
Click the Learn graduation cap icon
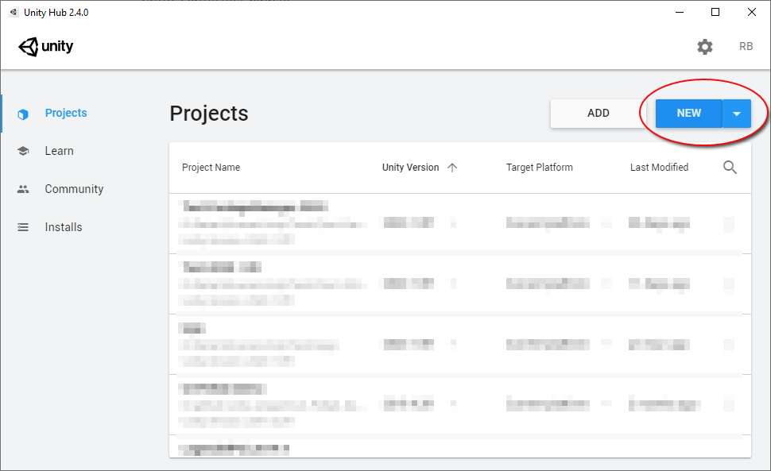point(23,151)
